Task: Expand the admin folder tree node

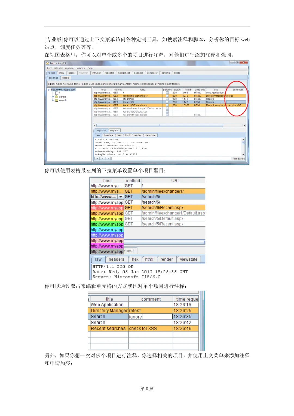Action: click(x=53, y=97)
